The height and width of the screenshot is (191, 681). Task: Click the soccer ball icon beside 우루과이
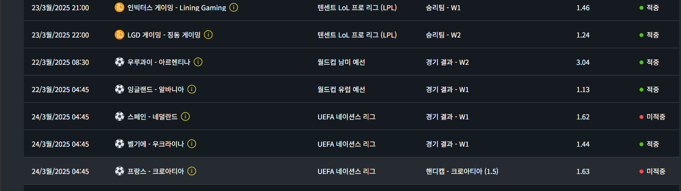(x=120, y=62)
